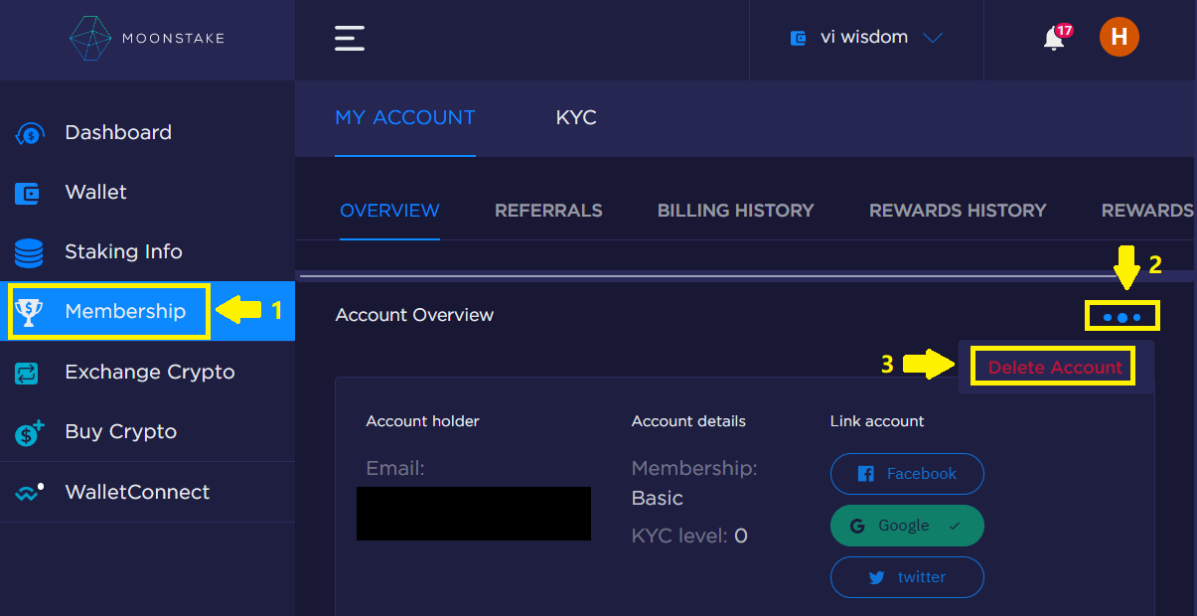Image resolution: width=1197 pixels, height=616 pixels.
Task: Click the Account details label
Action: tap(688, 421)
